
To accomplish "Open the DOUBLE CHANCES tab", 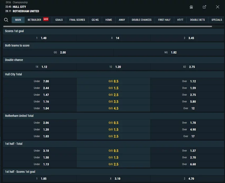I will pos(141,20).
